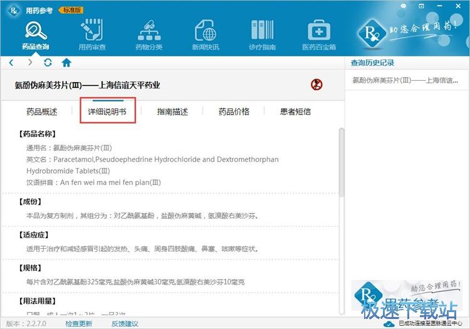Open the 诊疗指南 treatment guide section

263,35
